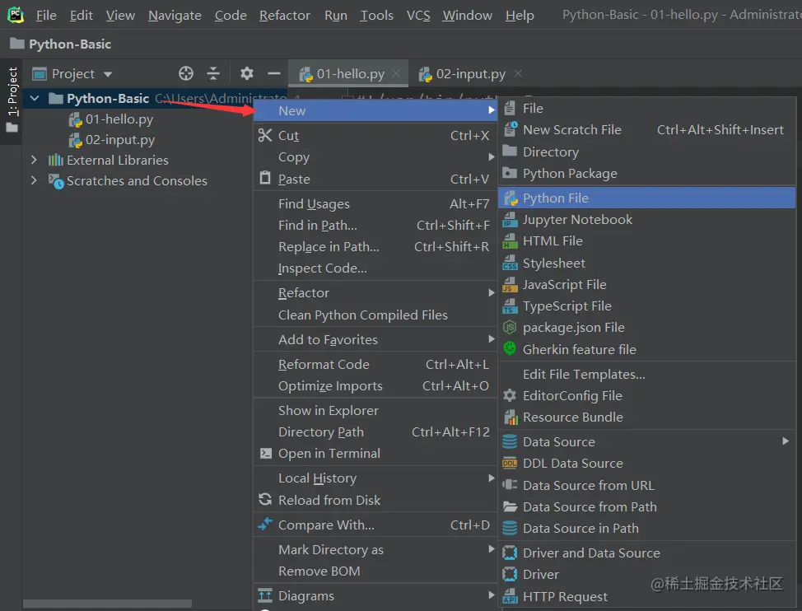Click the package.json File icon
Image resolution: width=802 pixels, height=611 pixels.
tap(510, 327)
